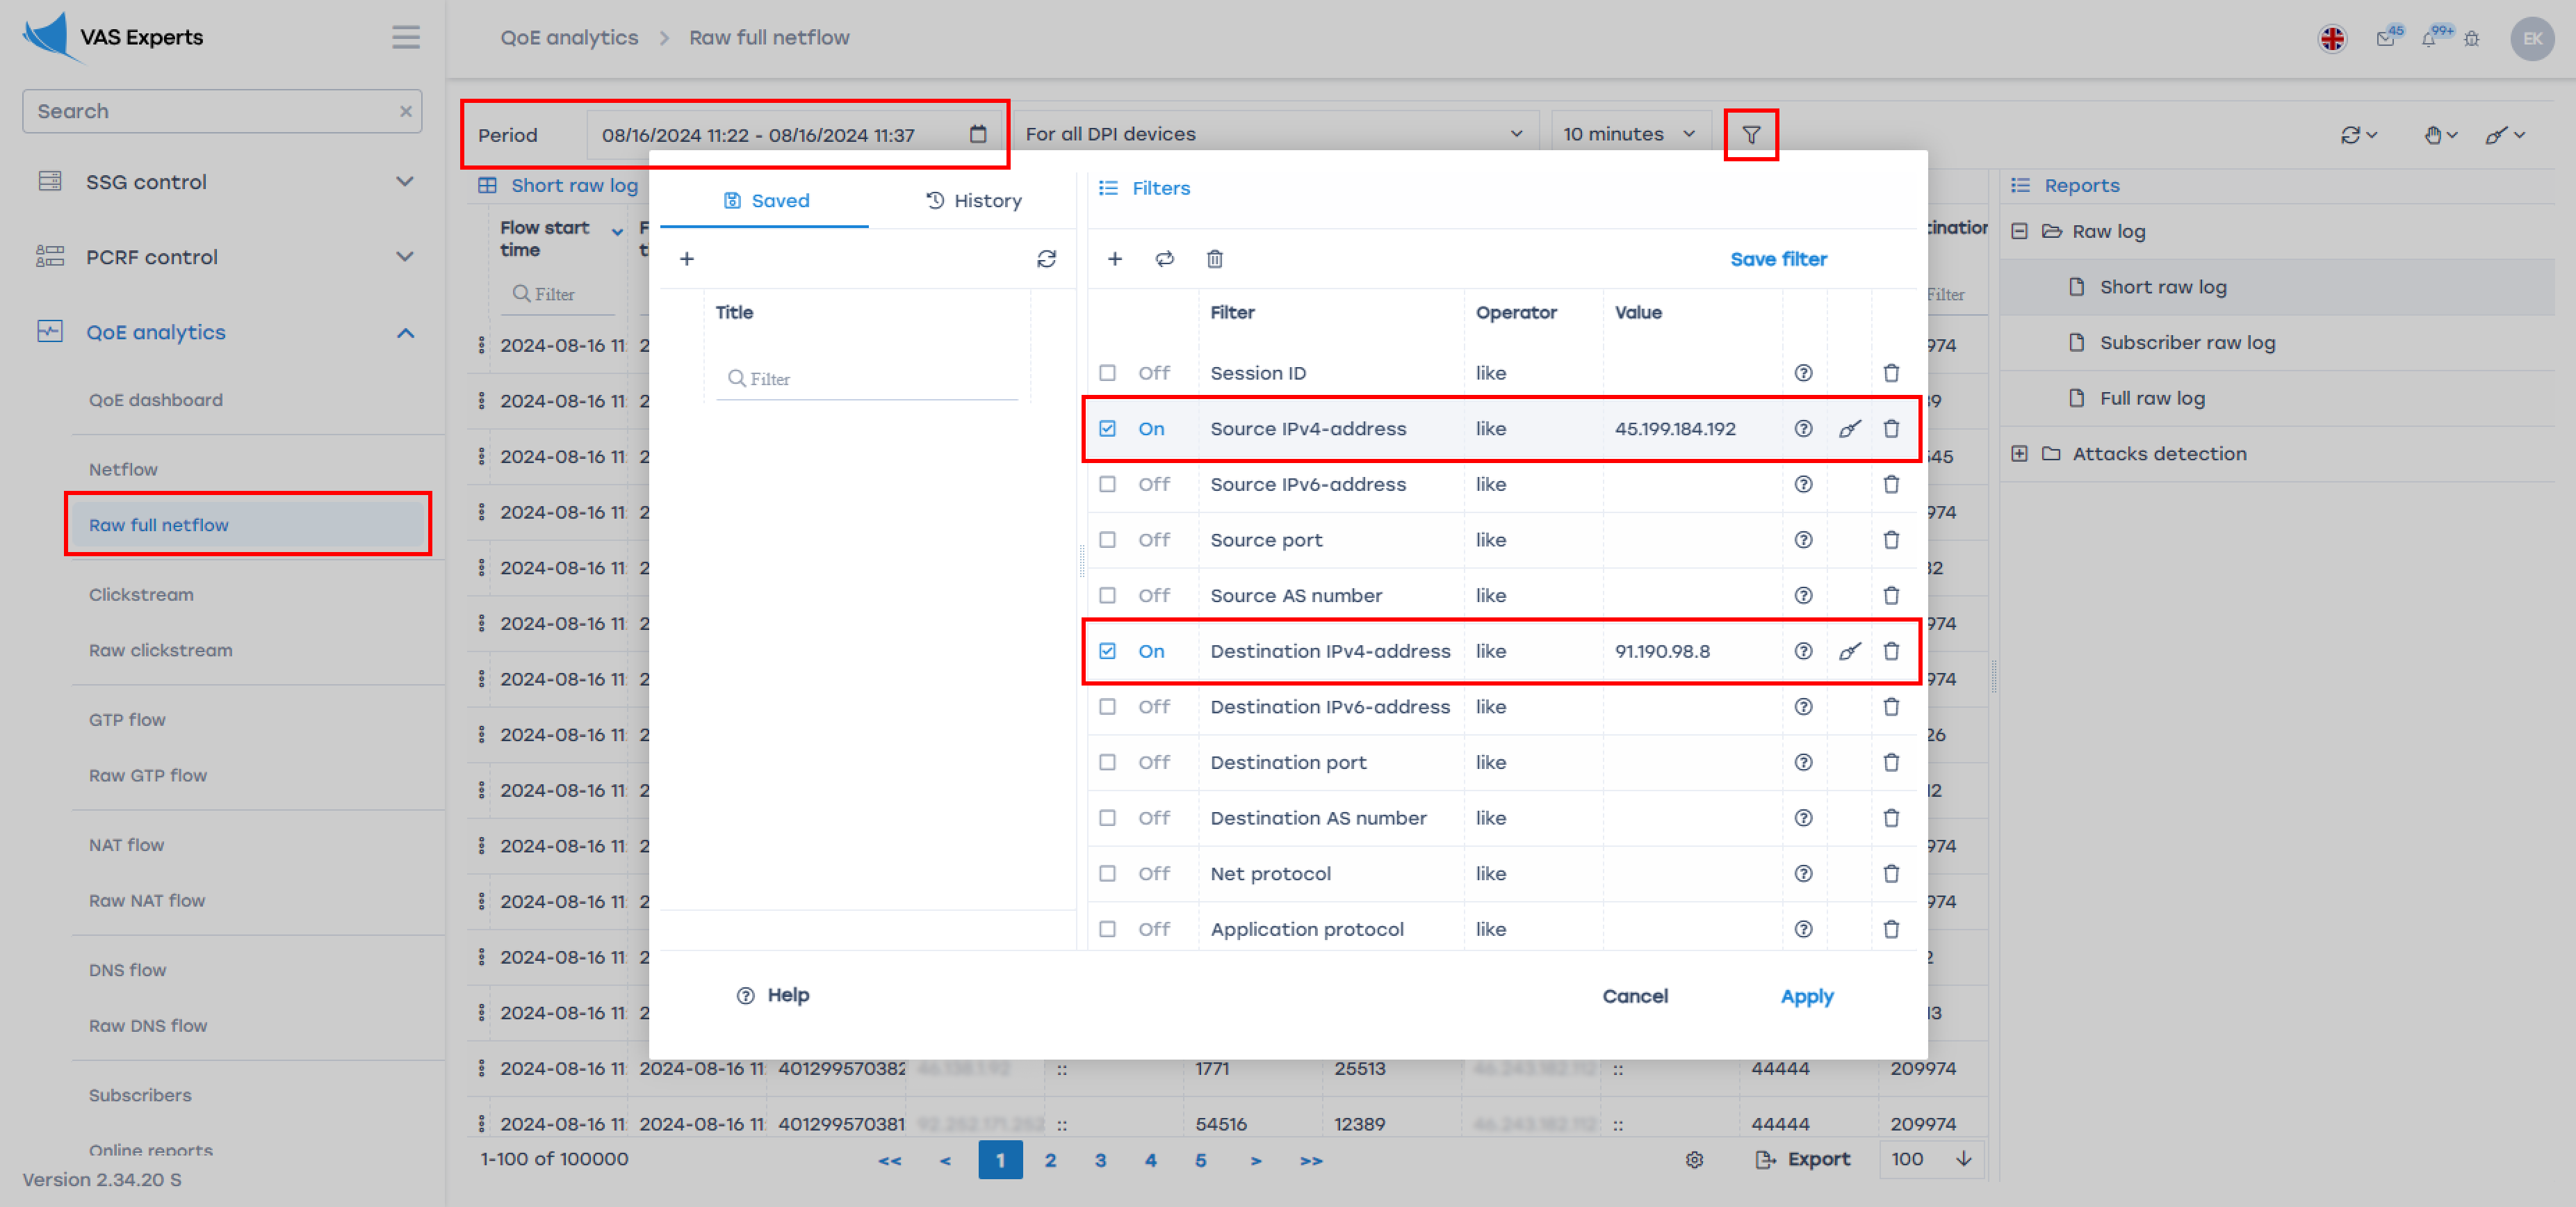2576x1207 pixels.
Task: Click the Save filter link
Action: pos(1777,259)
